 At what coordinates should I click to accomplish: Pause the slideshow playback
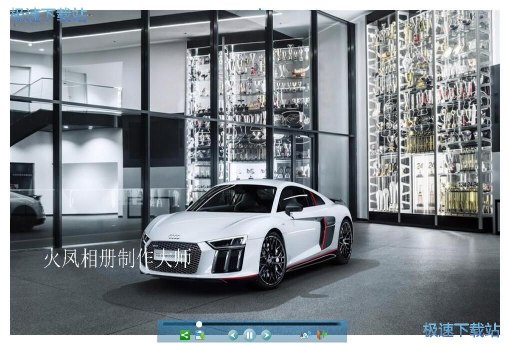coord(249,335)
